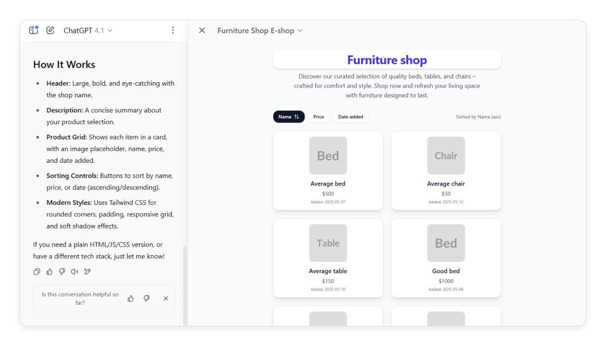Select the Average chair image placeholder
The image size is (606, 346).
(x=446, y=156)
